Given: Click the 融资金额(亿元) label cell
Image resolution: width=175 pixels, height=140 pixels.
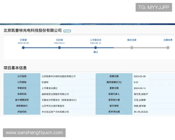Looking at the screenshot, I should tap(114, 82).
